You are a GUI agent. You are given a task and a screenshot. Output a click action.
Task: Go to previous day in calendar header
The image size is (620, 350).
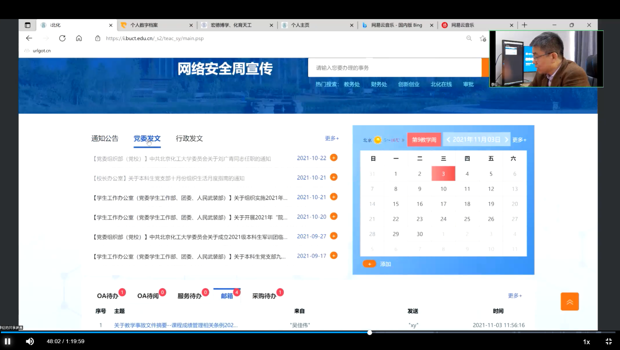click(x=448, y=140)
